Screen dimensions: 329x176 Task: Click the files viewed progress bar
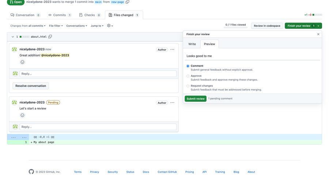[236, 27]
